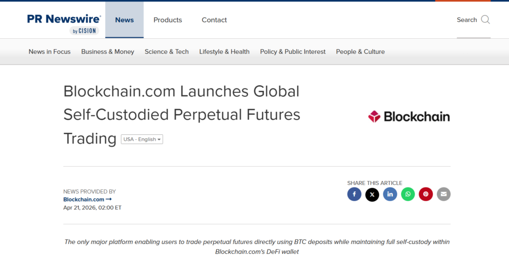
Task: Select the News tab
Action: pyautogui.click(x=124, y=20)
